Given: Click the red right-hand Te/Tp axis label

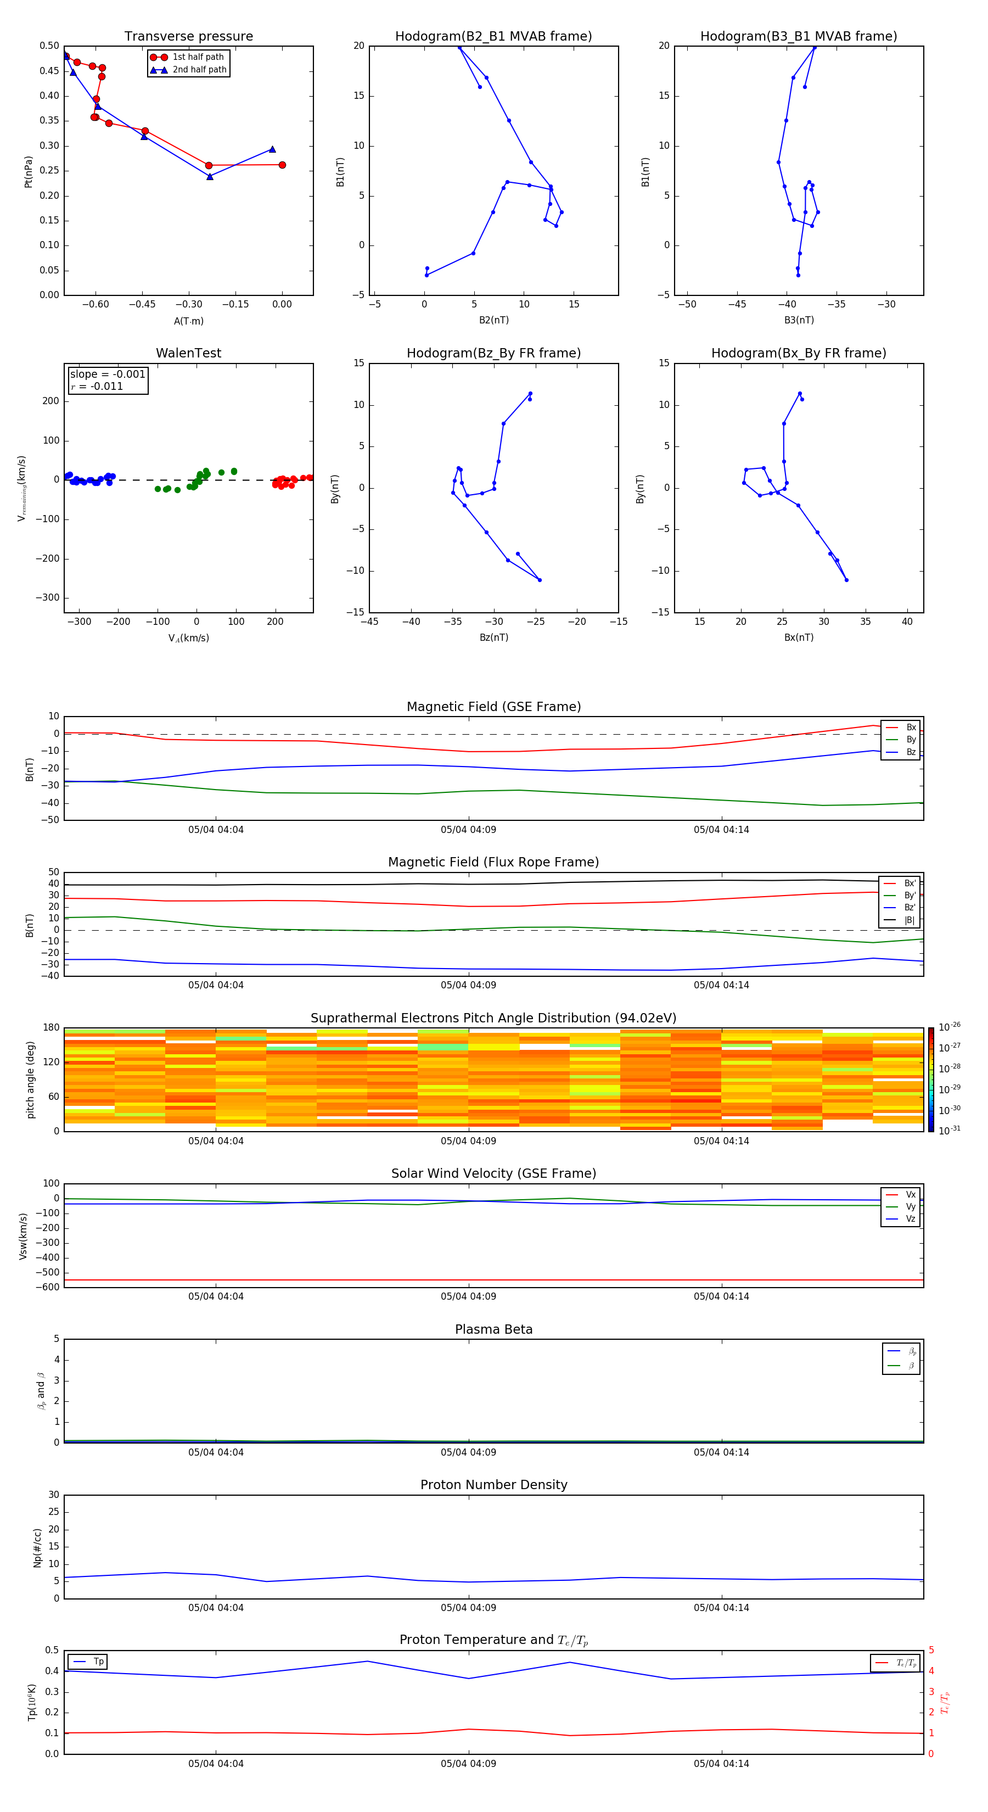Looking at the screenshot, I should point(945,1702).
